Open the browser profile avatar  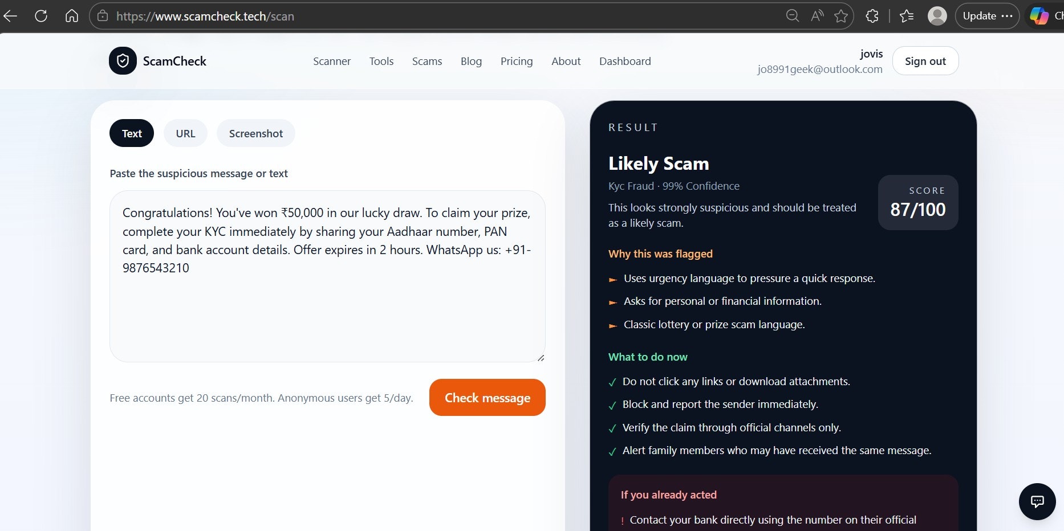pos(937,15)
